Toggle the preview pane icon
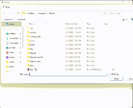Image resolution: width=133 pixels, height=108 pixels. click(132, 19)
